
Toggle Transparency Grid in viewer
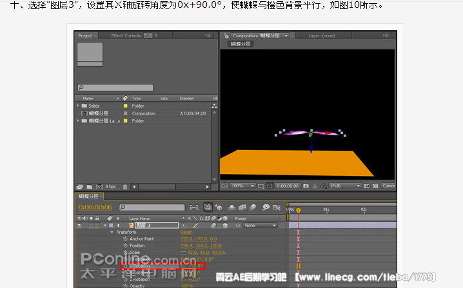[375, 186]
